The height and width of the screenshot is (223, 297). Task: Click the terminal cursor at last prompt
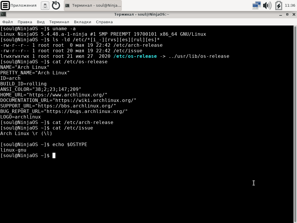click(54, 156)
